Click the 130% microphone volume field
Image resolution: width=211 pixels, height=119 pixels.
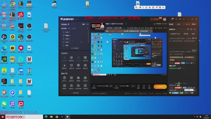click(x=111, y=86)
